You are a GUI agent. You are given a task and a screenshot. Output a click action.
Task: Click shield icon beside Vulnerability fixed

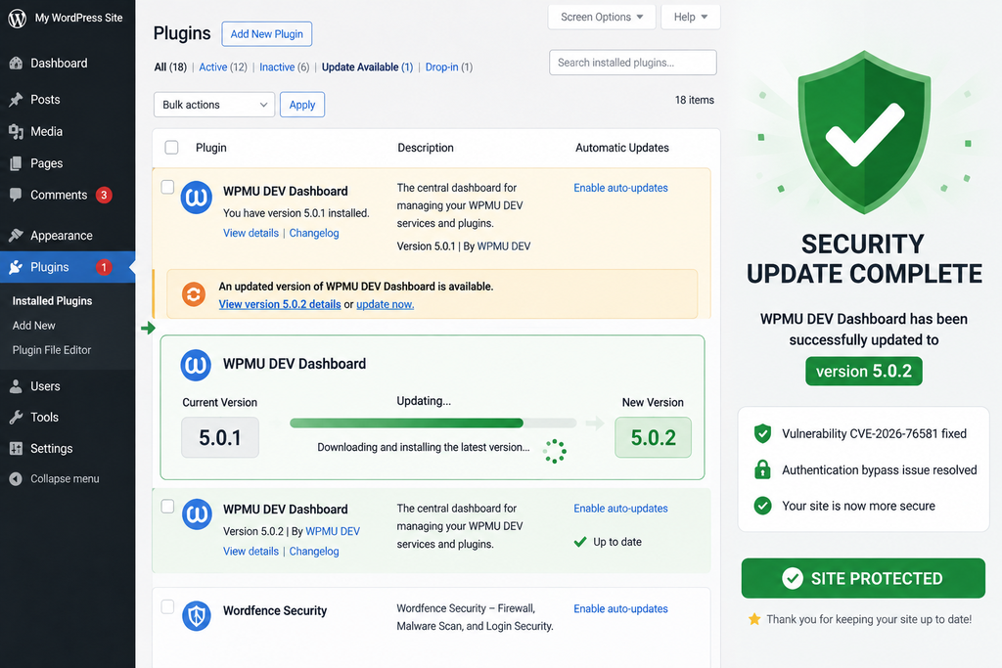762,433
